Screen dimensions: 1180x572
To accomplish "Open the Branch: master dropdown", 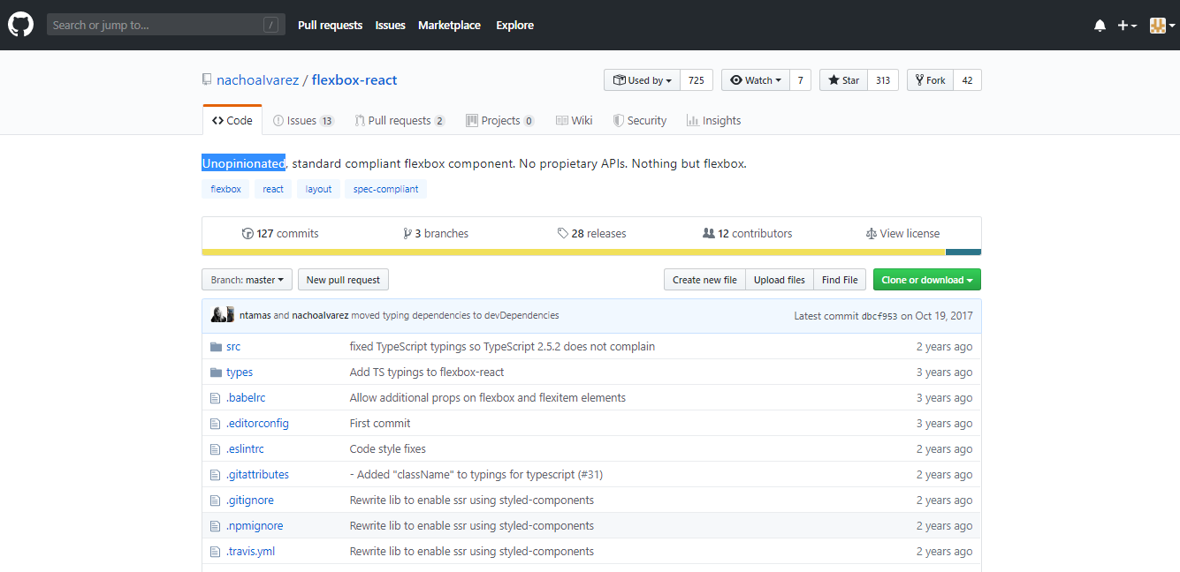I will point(247,280).
